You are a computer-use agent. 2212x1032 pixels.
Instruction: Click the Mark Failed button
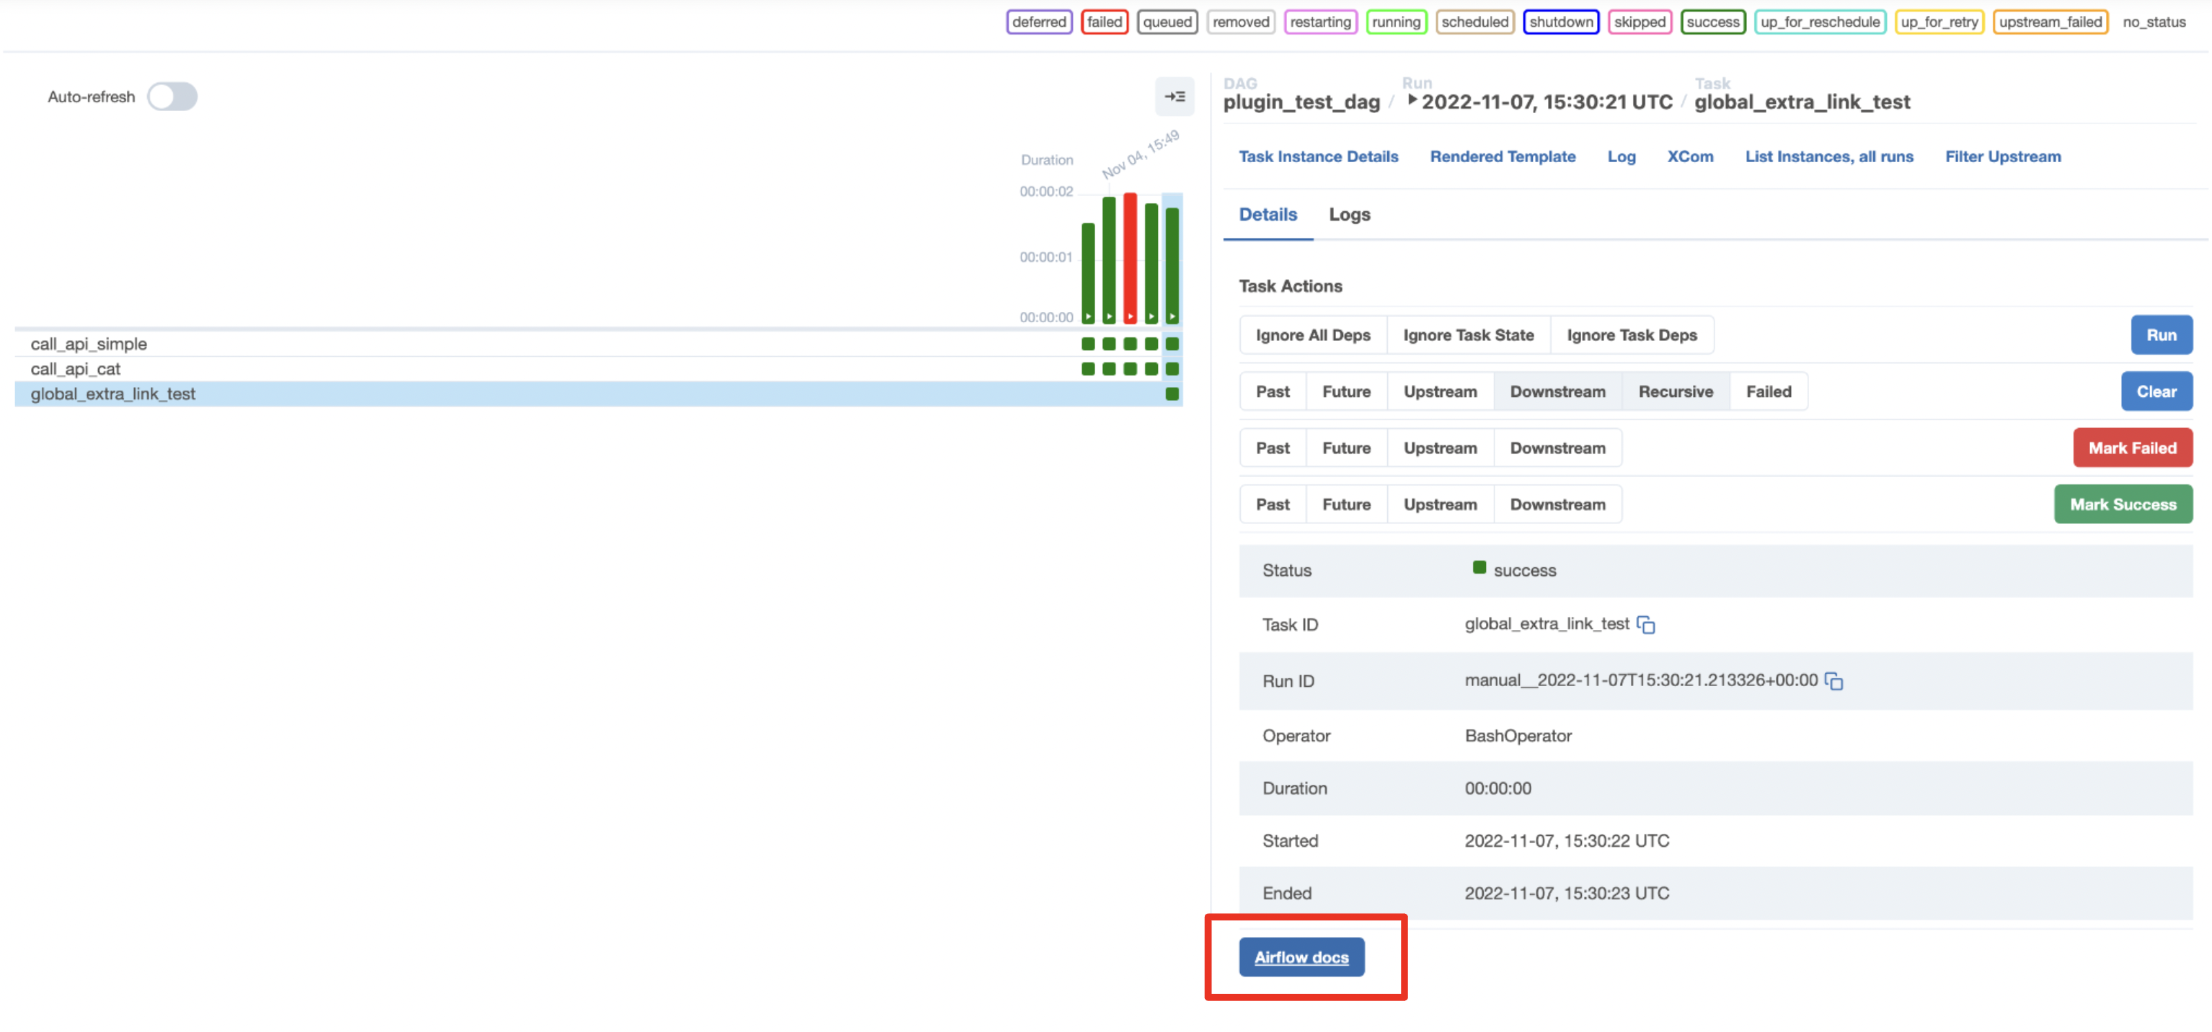[x=2133, y=448]
